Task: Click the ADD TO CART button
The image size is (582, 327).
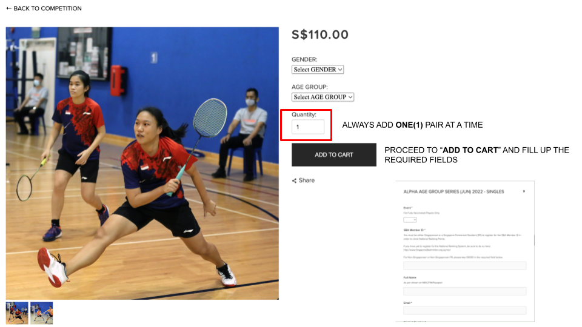Action: 333,154
